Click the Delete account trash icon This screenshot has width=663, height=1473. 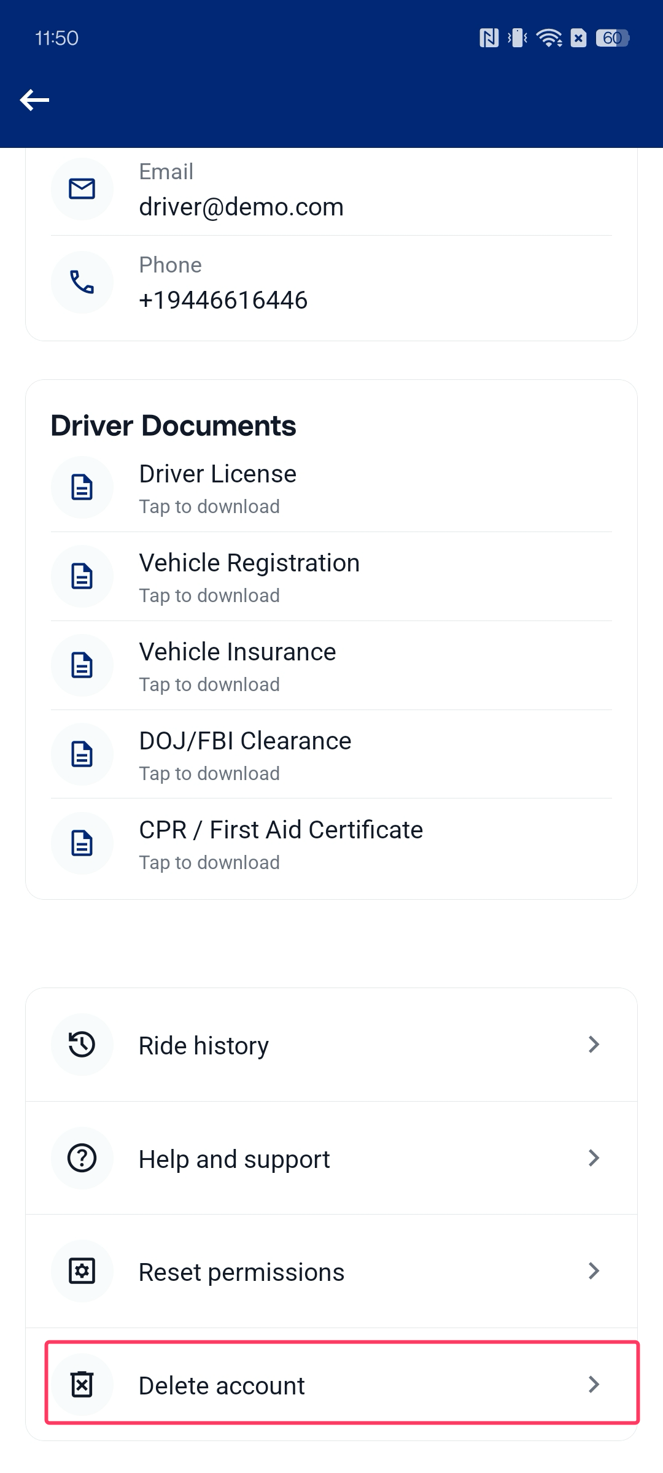pos(82,1385)
